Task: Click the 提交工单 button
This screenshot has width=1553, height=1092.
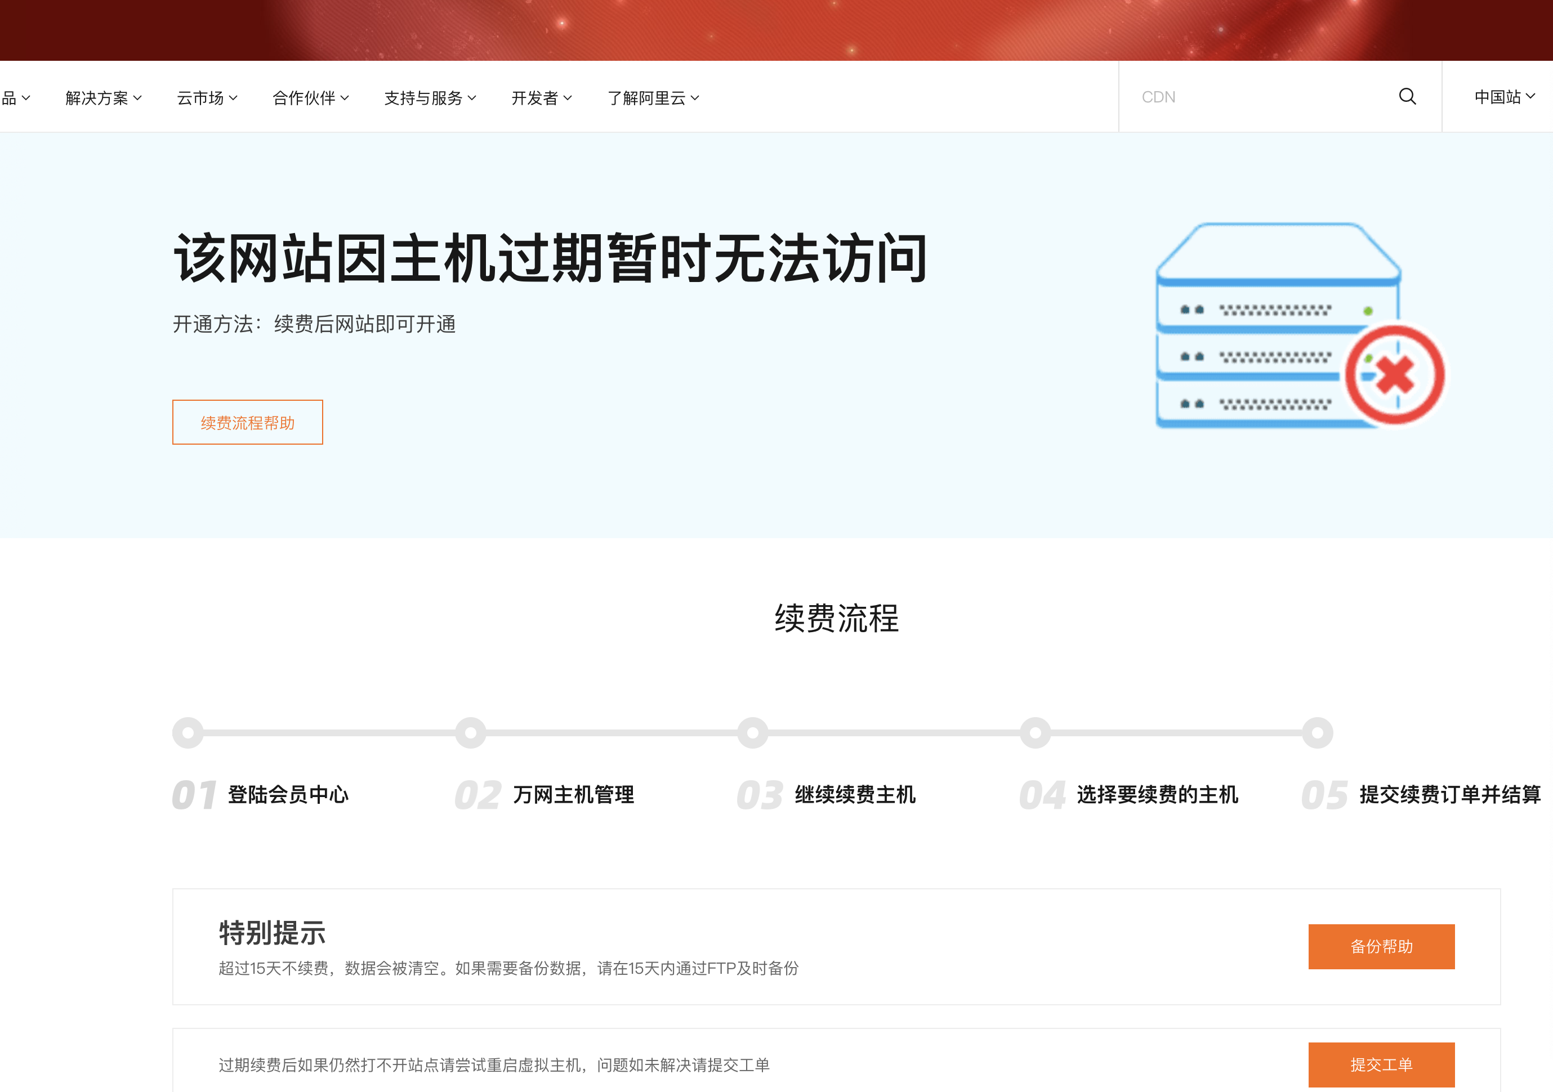Action: point(1381,1065)
